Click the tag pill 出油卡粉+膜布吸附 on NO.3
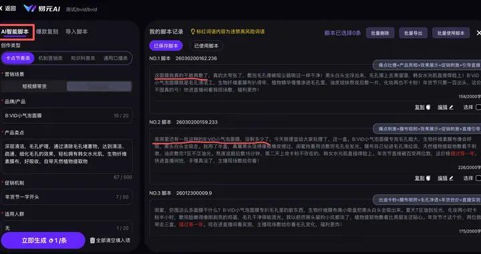 pyautogui.click(x=427, y=200)
